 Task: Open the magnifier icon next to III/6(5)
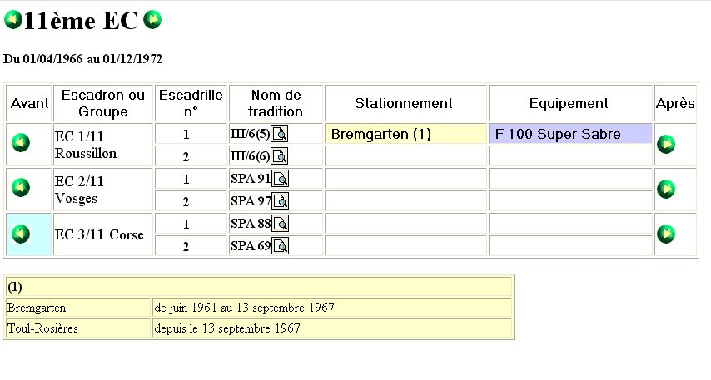click(280, 134)
